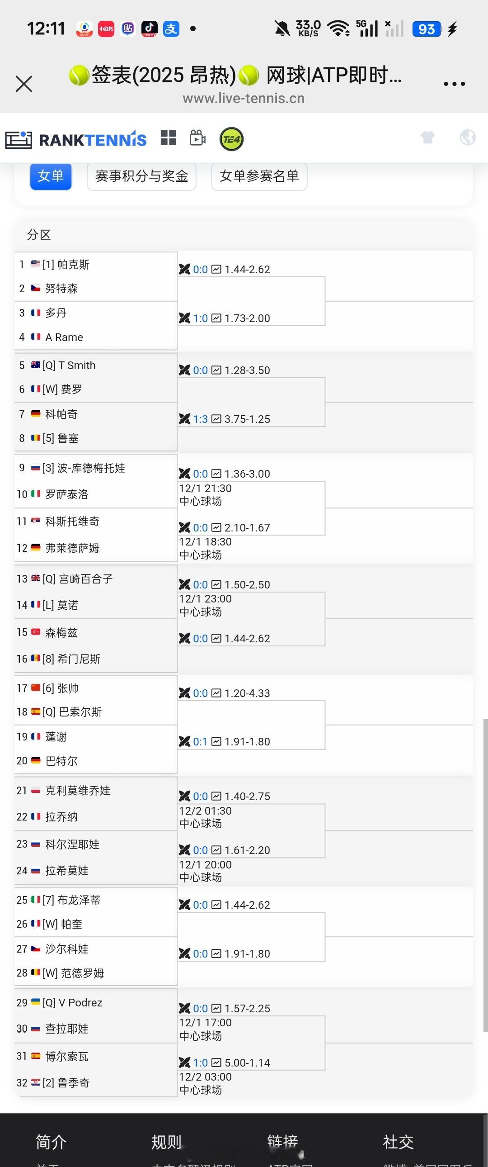Click the head-to-head icon for 张帅's match
This screenshot has height=1167, width=488.
(186, 693)
